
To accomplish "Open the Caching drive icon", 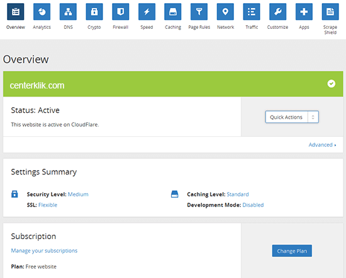I will click(173, 12).
